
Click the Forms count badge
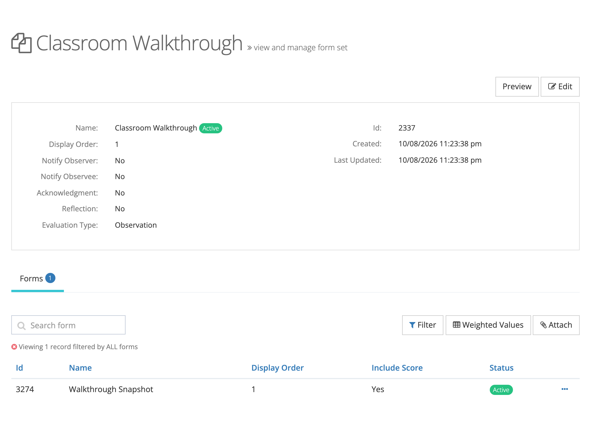(50, 278)
